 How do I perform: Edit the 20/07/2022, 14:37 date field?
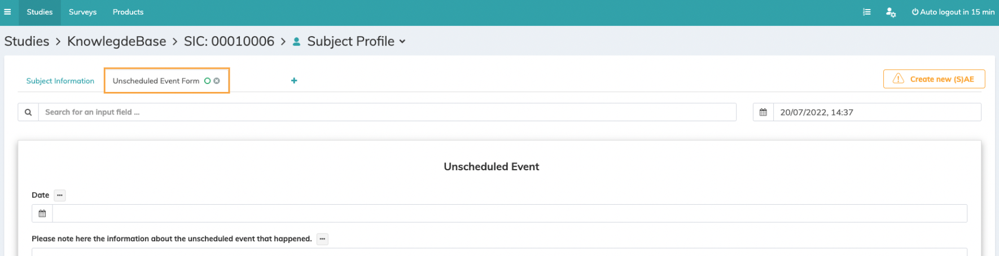(877, 112)
